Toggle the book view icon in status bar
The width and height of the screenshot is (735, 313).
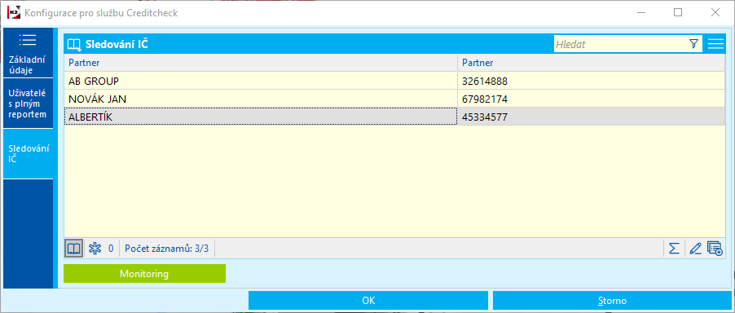click(74, 249)
